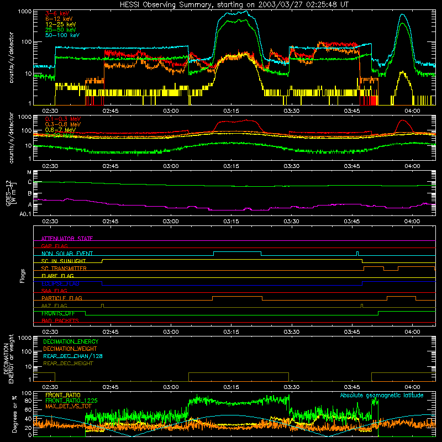Select the FRONTS_OFF flag label
Viewport: 442px width, 442px height.
click(x=58, y=313)
